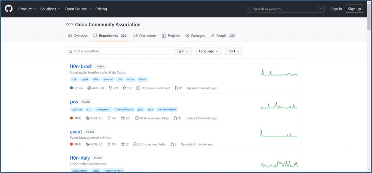The height and width of the screenshot is (173, 372).
Task: Open pos's 60 pull requests
Action: pos(177,118)
